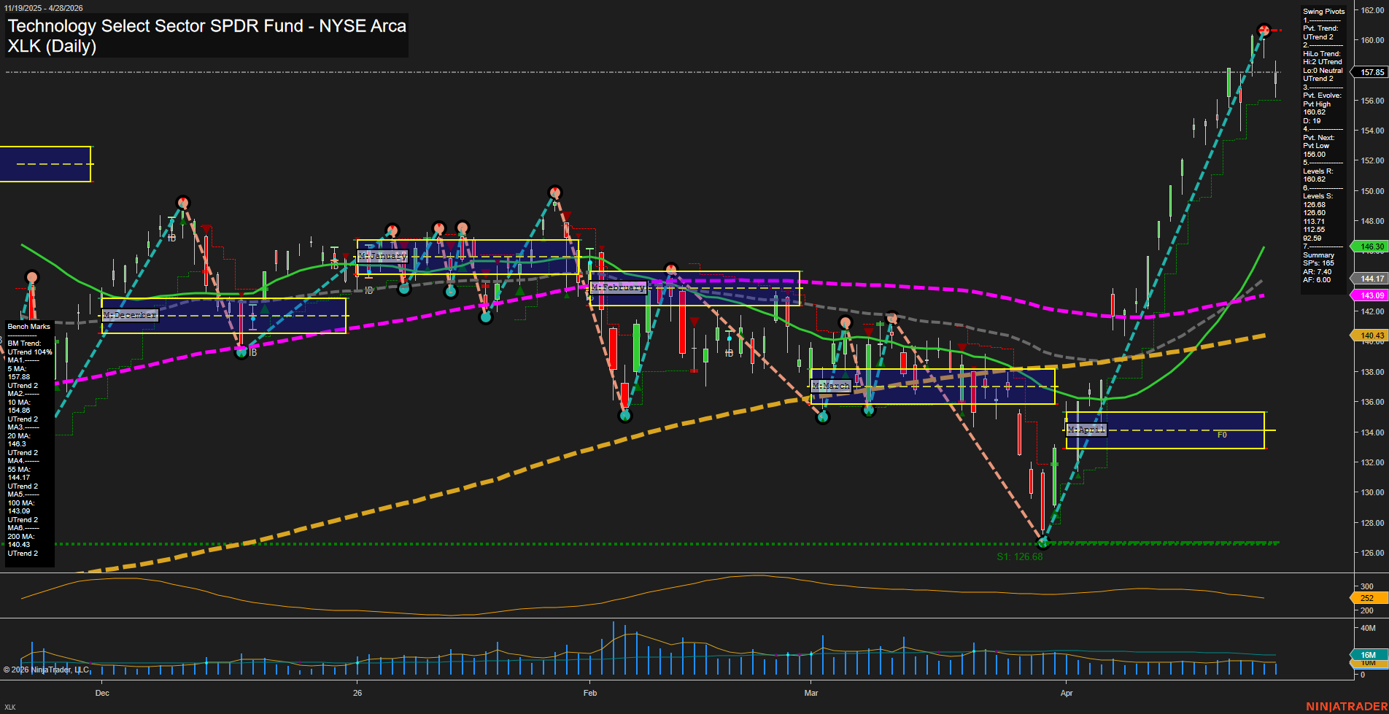Select the M:March monthly label
This screenshot has height=714, width=1389.
[831, 386]
